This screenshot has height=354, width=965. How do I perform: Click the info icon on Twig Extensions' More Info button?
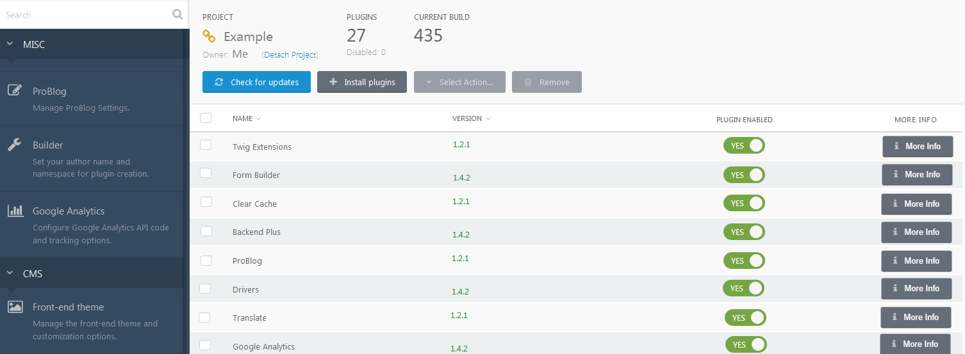897,146
